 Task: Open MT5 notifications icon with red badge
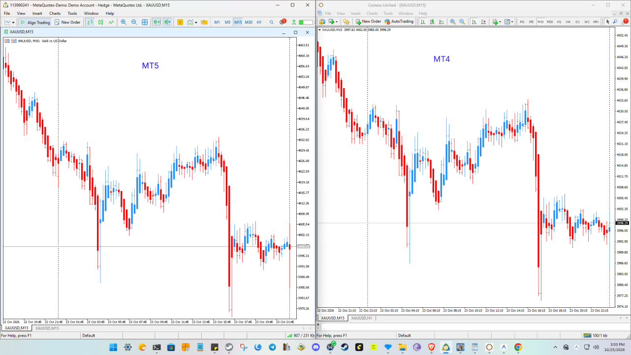pos(283,22)
